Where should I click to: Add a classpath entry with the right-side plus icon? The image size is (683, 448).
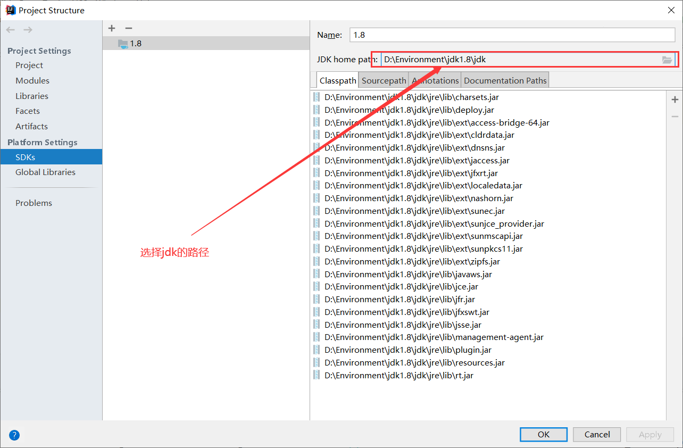674,99
